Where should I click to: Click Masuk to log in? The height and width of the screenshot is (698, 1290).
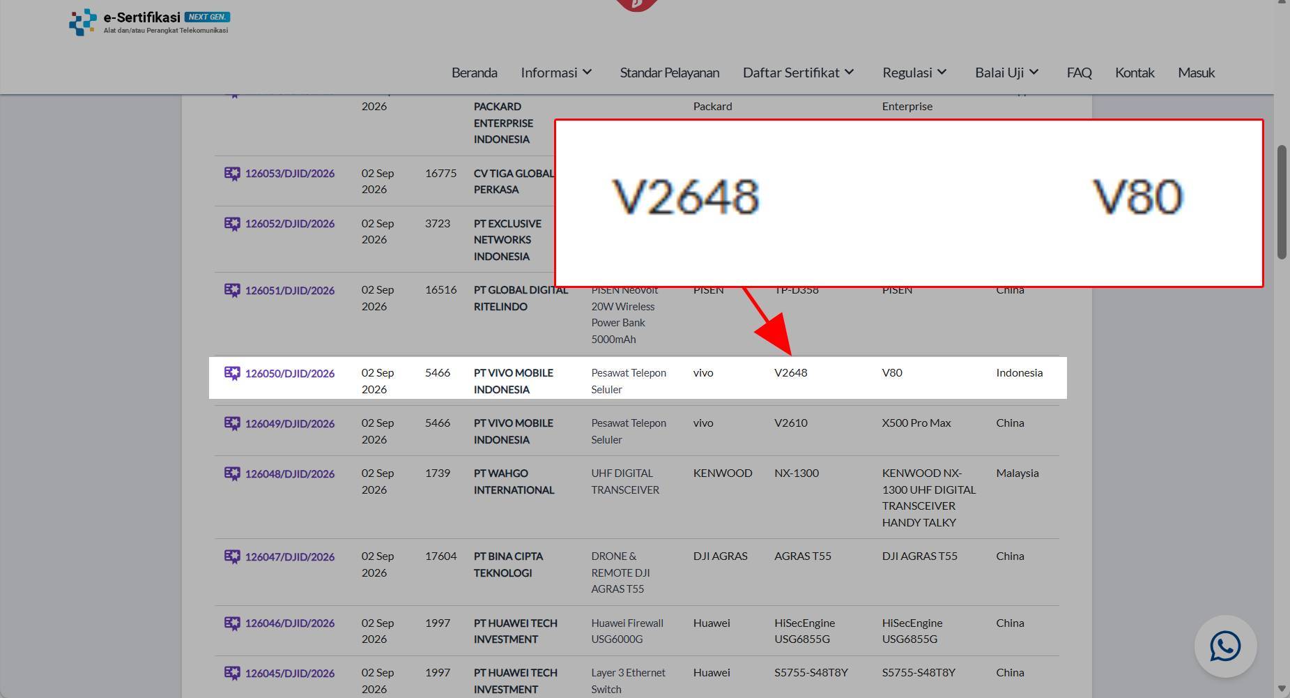tap(1196, 73)
